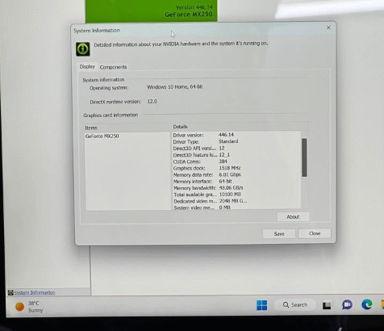Image resolution: width=384 pixels, height=331 pixels.
Task: Open the Chat taskbar icon
Action: (x=347, y=304)
